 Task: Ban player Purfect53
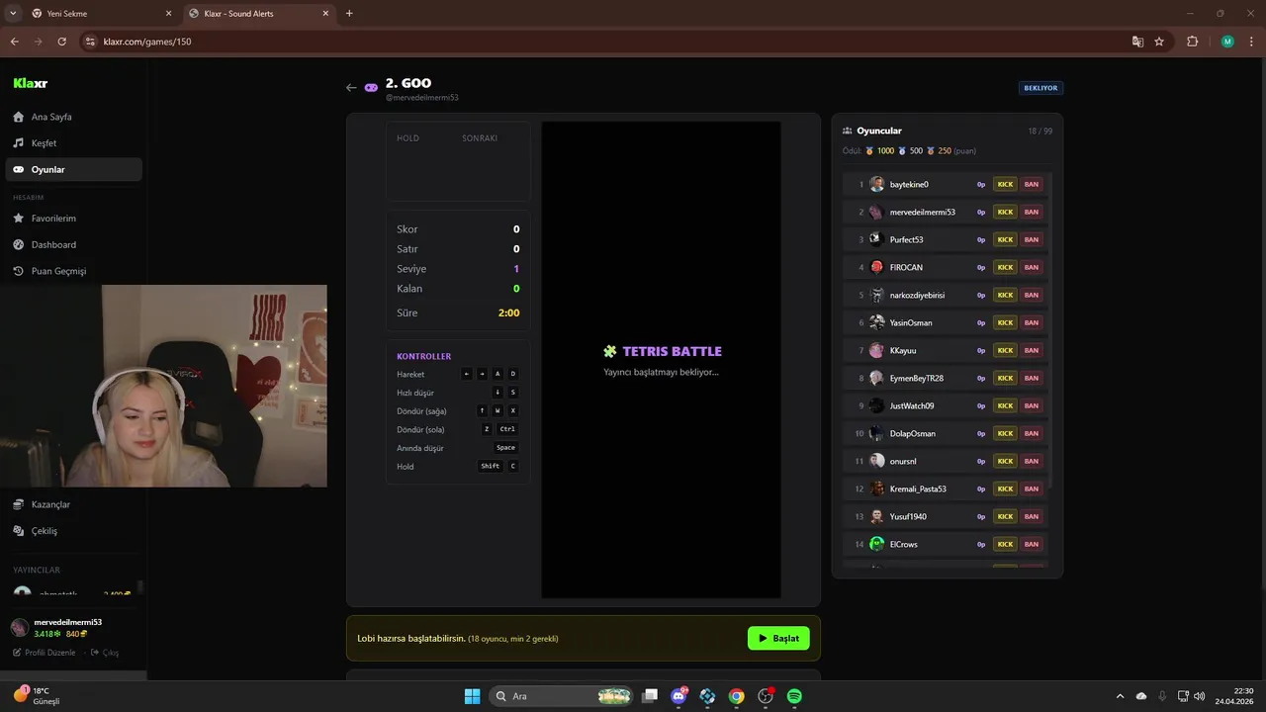click(x=1032, y=239)
